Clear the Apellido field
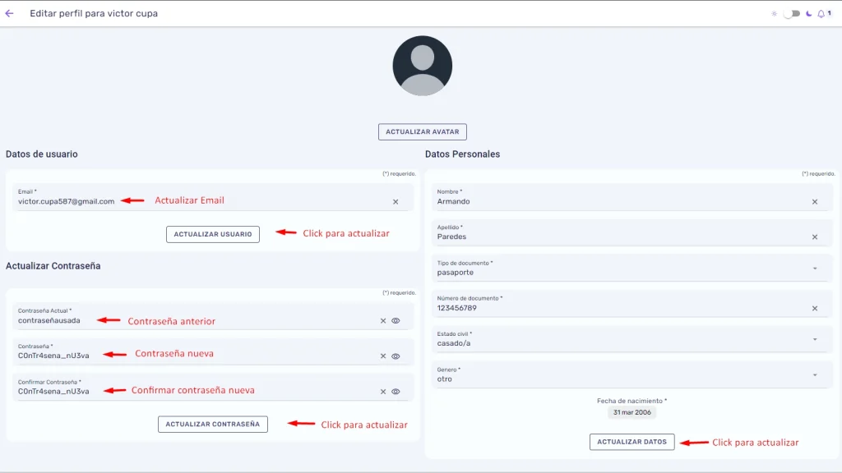Screen dimensions: 842x473 click(x=815, y=237)
